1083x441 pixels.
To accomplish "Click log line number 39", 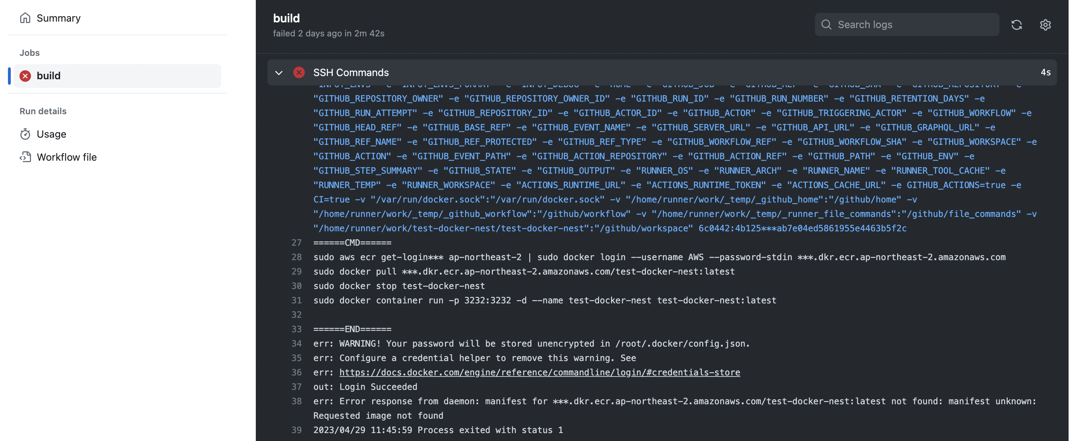I will [x=297, y=429].
